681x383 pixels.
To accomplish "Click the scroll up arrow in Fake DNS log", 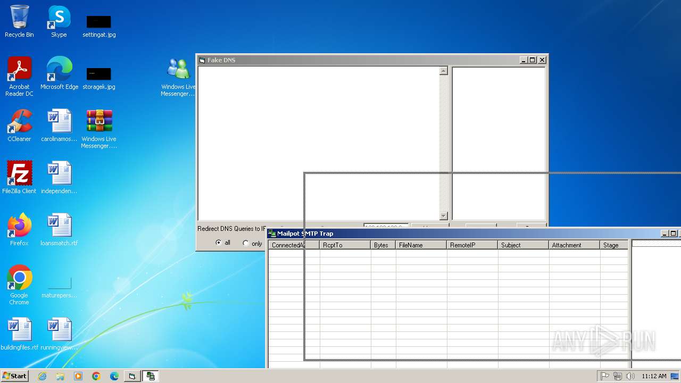I will click(x=444, y=71).
